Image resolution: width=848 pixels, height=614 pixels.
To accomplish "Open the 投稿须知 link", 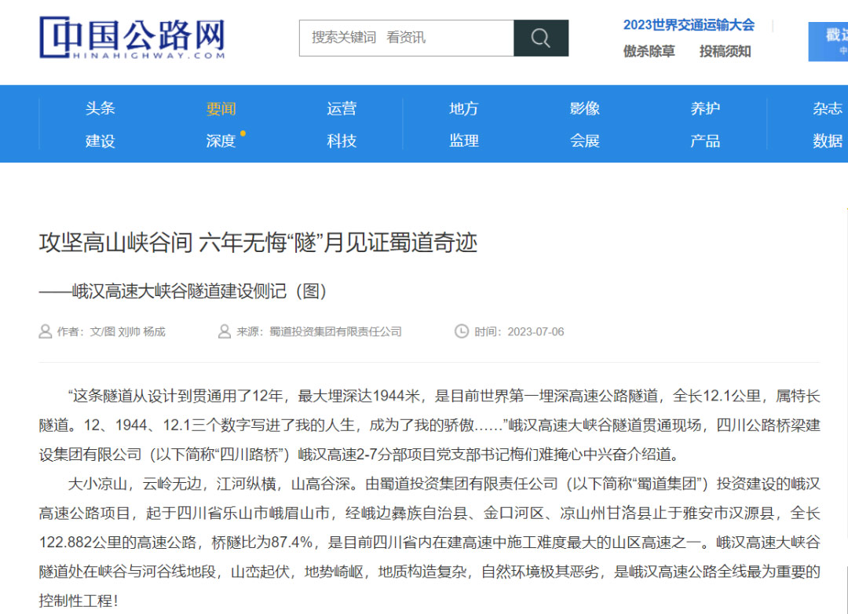I will (725, 51).
